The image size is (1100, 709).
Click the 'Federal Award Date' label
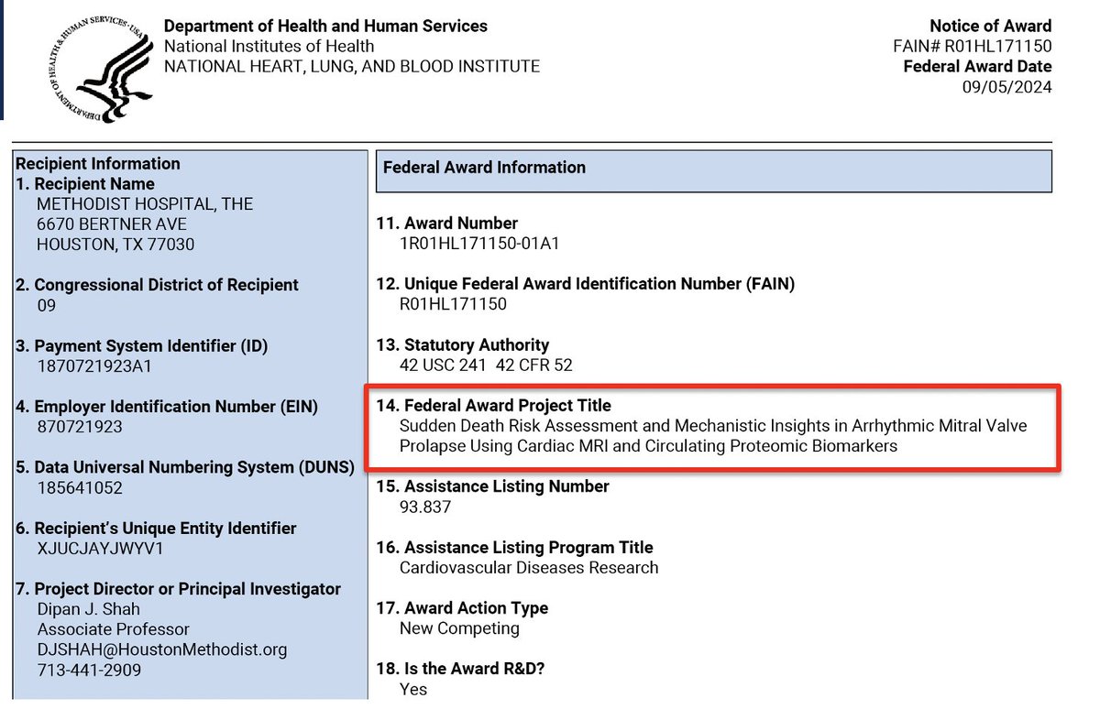pyautogui.click(x=977, y=67)
